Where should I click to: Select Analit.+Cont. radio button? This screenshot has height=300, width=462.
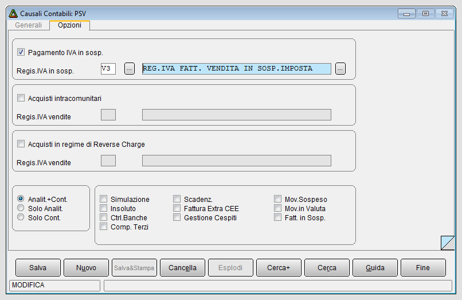pos(21,199)
